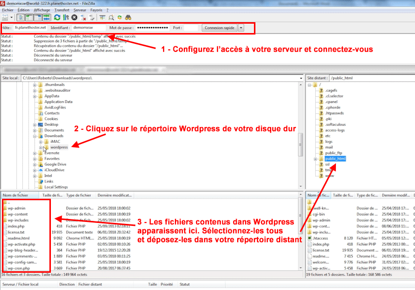The width and height of the screenshot is (415, 290).
Task: Collapse the Downloads folder node
Action: 35,136
